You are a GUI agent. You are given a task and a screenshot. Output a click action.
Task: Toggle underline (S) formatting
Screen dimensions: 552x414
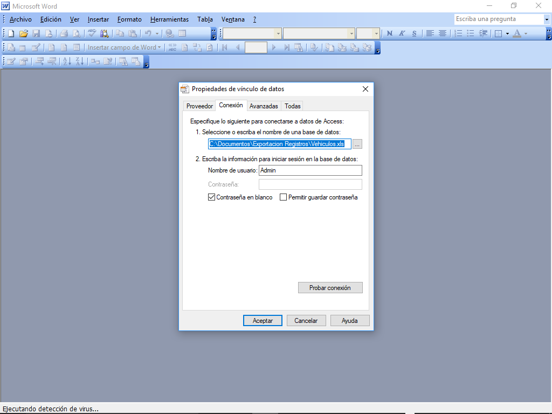click(x=415, y=33)
